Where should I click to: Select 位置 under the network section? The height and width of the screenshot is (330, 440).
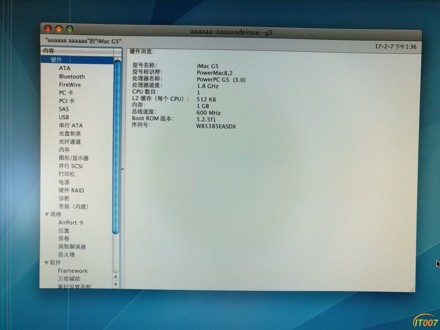(x=64, y=230)
